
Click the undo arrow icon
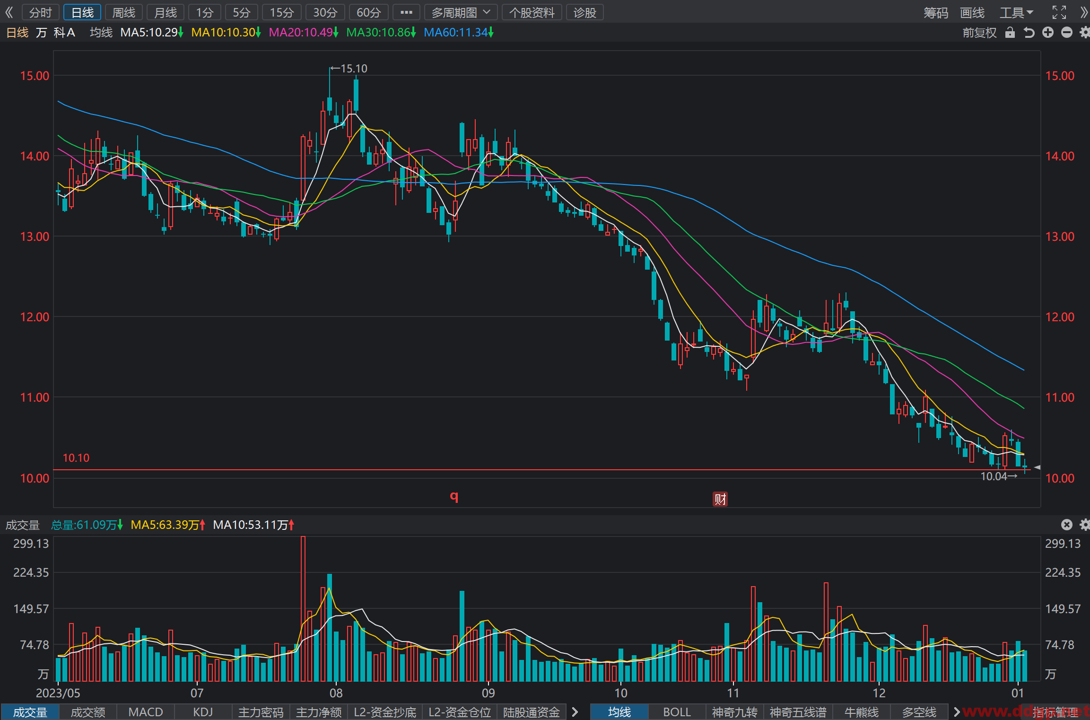tap(1029, 33)
